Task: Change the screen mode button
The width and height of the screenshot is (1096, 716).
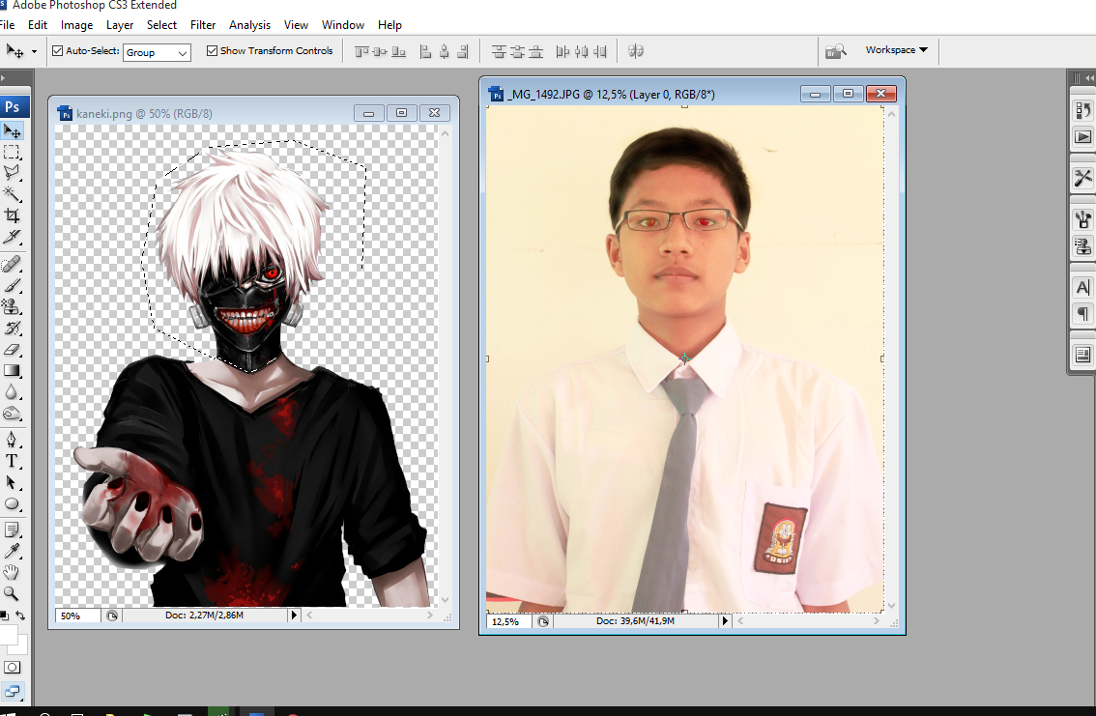Action: (x=12, y=692)
